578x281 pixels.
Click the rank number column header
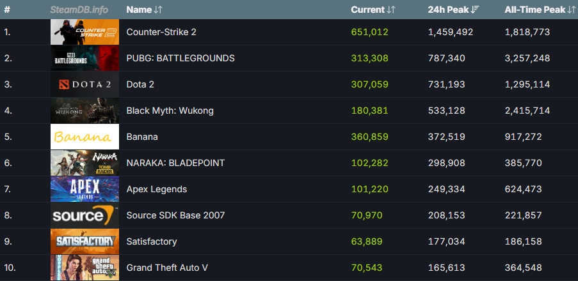pos(7,10)
